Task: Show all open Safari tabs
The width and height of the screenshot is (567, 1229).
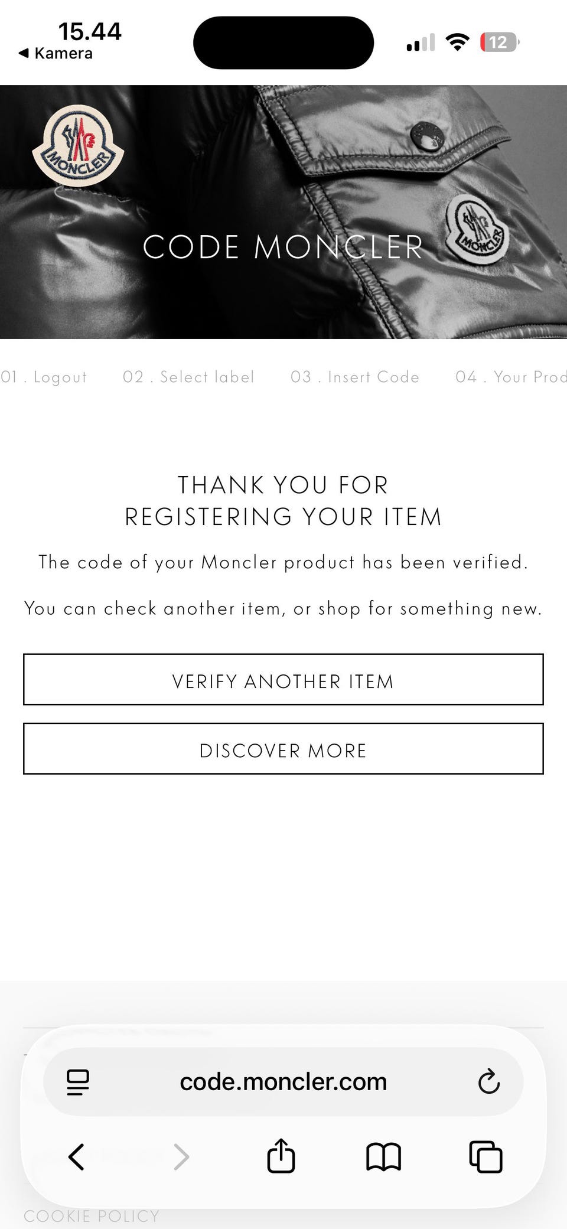Action: pos(485,1156)
